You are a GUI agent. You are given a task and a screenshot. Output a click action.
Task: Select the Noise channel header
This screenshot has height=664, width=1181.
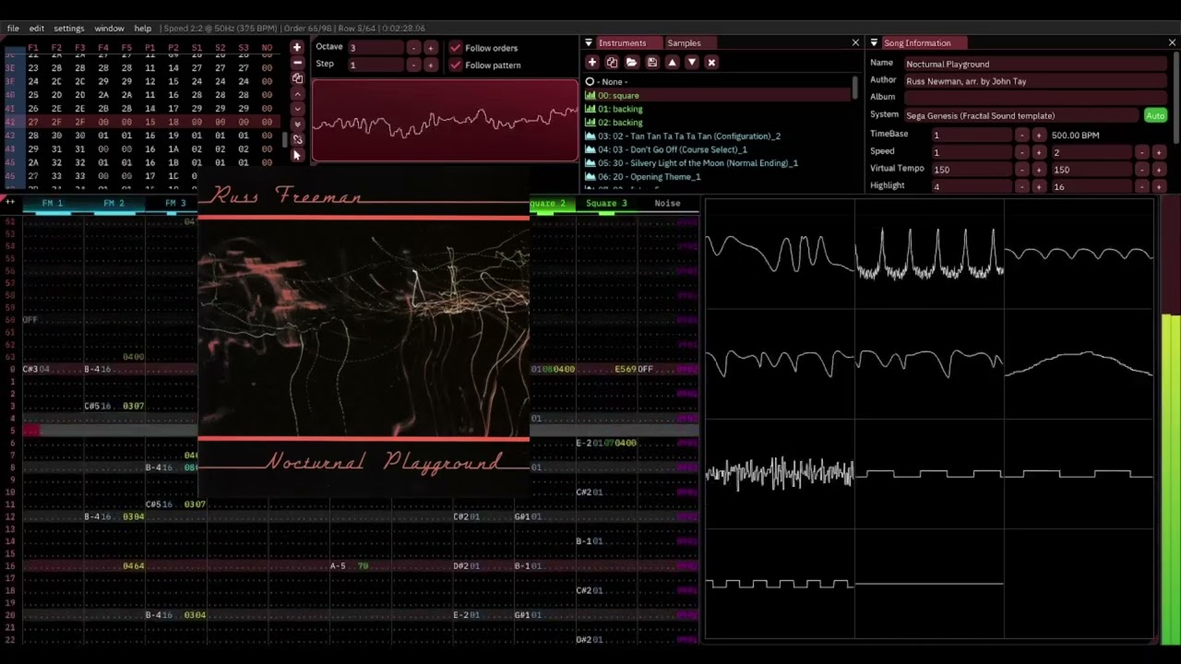pos(667,203)
